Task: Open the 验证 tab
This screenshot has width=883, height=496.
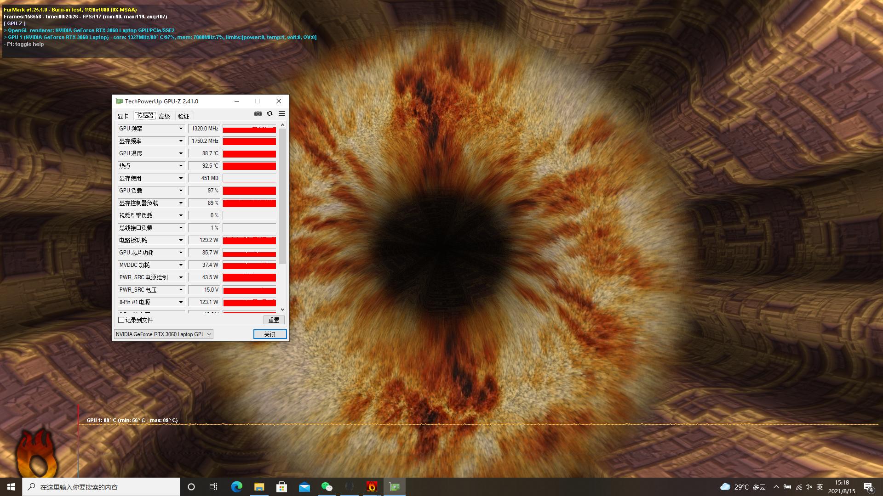Action: (x=183, y=116)
